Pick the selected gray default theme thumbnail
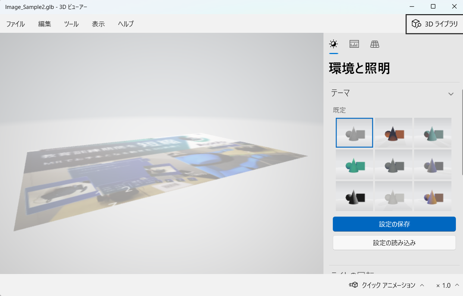The height and width of the screenshot is (296, 463). click(354, 133)
